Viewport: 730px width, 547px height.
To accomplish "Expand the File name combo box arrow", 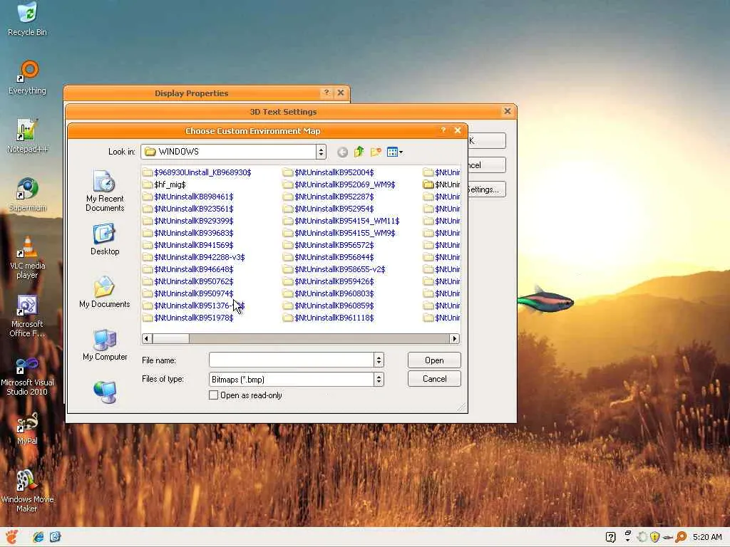I will point(379,360).
